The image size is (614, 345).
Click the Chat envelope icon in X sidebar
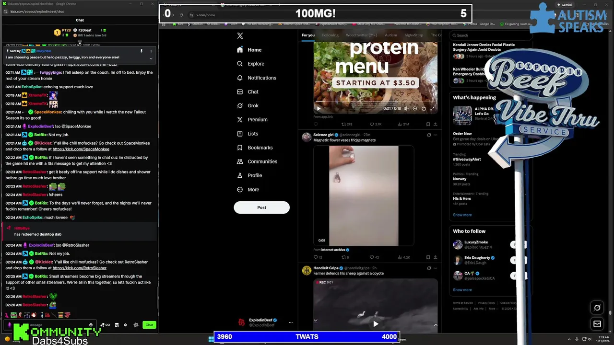pyautogui.click(x=240, y=92)
